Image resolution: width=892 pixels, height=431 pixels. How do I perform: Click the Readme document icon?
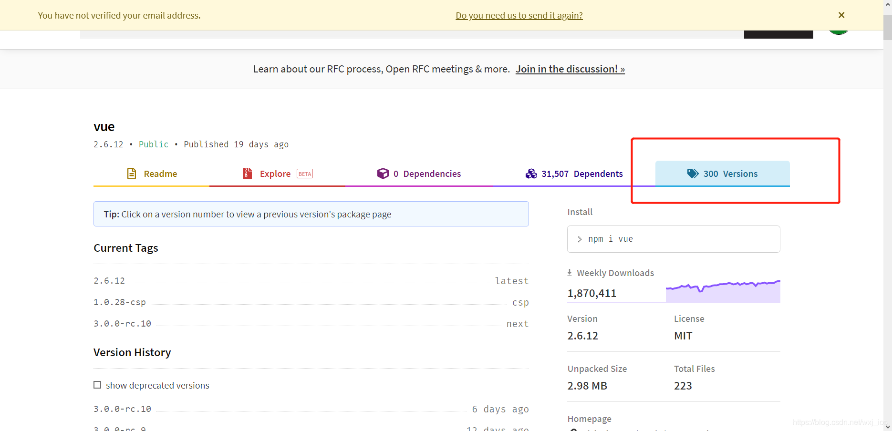pos(132,174)
